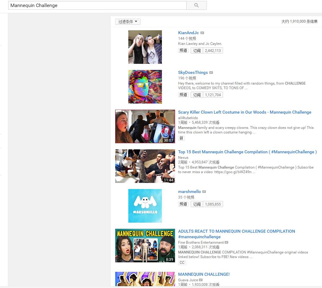
Task: Go to the Nexus uploader channel
Action: tap(183, 158)
